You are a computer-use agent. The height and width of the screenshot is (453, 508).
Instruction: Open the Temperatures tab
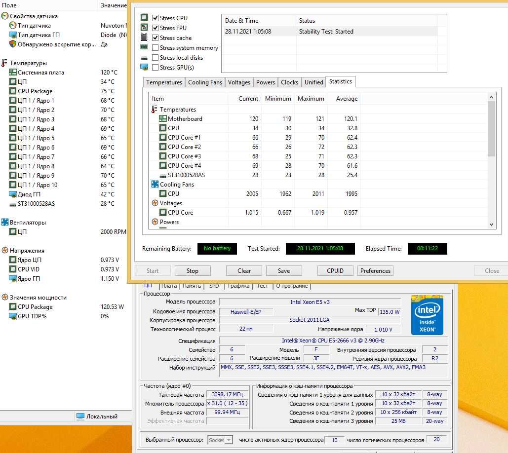click(164, 82)
